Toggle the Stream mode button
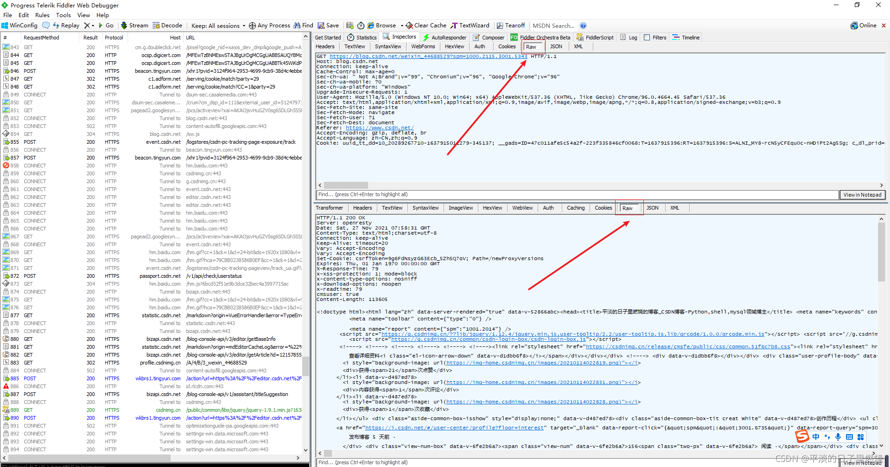 point(134,26)
